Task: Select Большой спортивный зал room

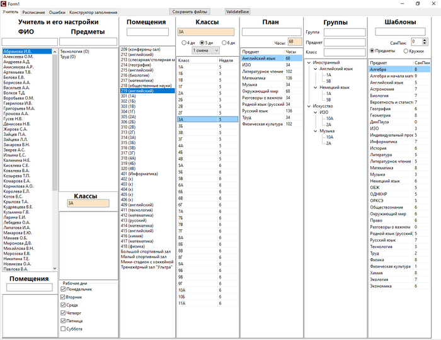Action: tap(146, 251)
